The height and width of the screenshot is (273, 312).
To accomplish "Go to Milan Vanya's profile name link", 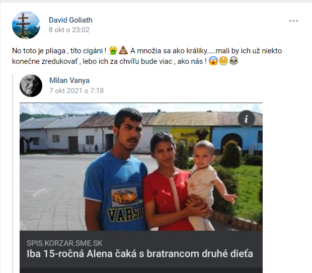I will point(69,80).
